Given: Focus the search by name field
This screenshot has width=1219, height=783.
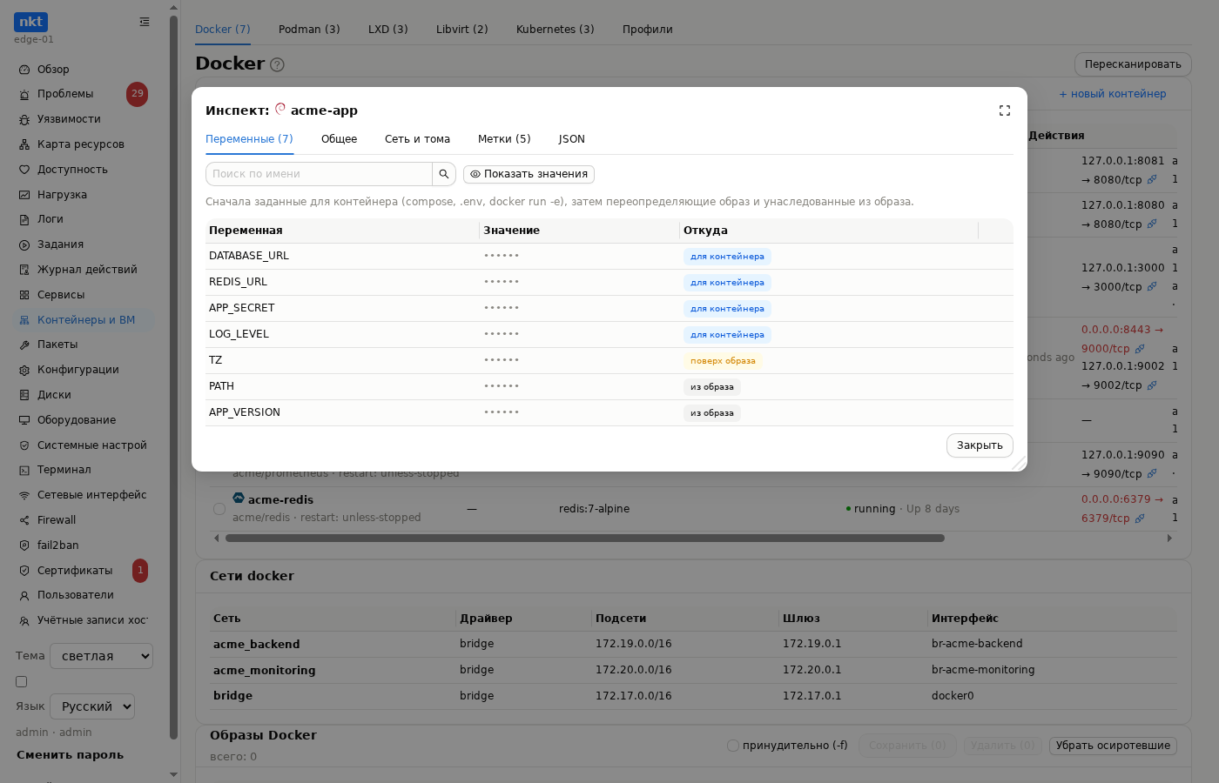Looking at the screenshot, I should click(319, 174).
